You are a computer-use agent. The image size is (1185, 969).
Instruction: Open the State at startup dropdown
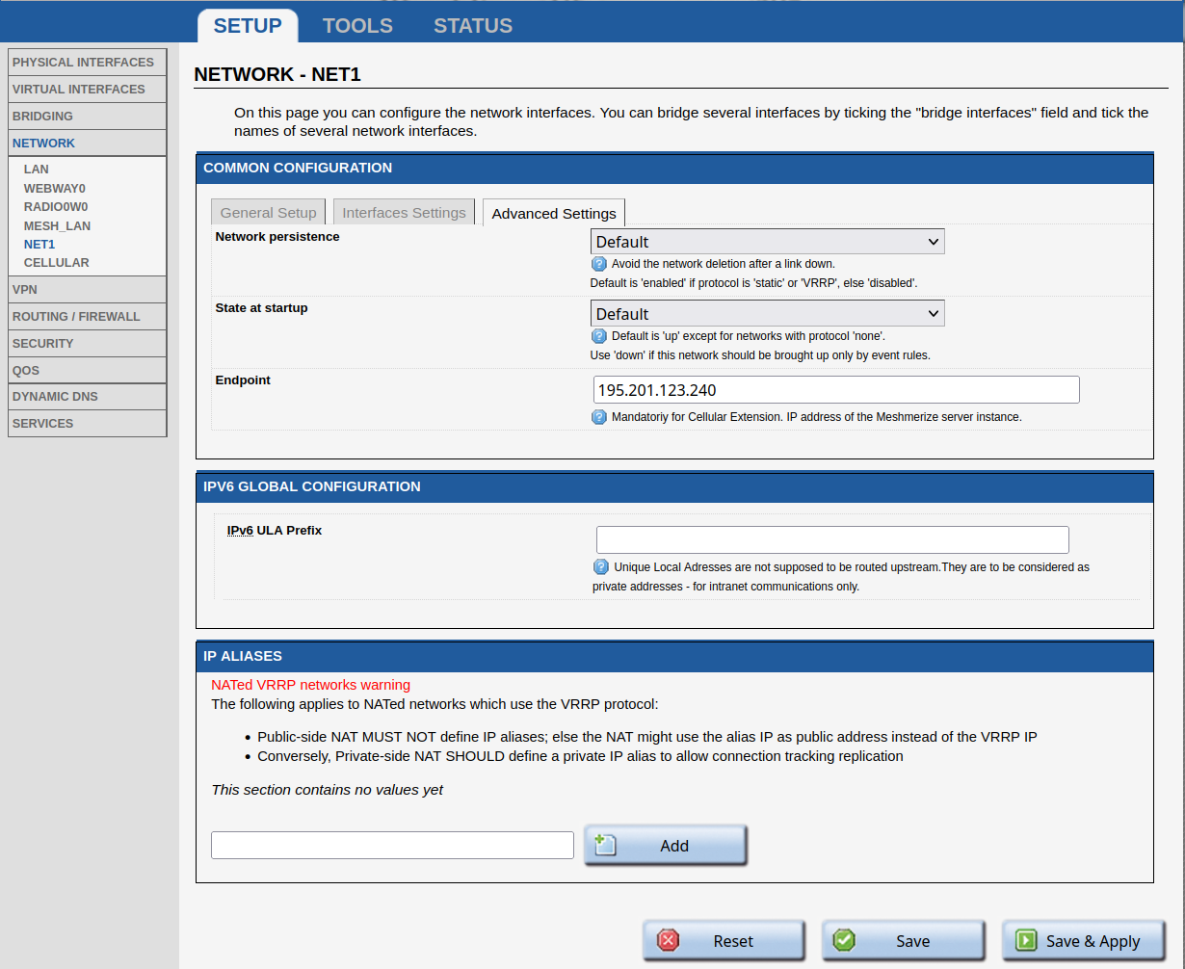767,314
